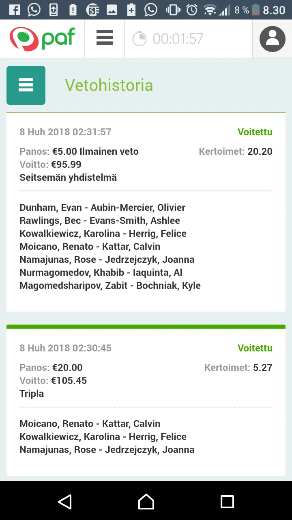This screenshot has height=520, width=292.
Task: Open the top hamburger menu
Action: (x=104, y=38)
